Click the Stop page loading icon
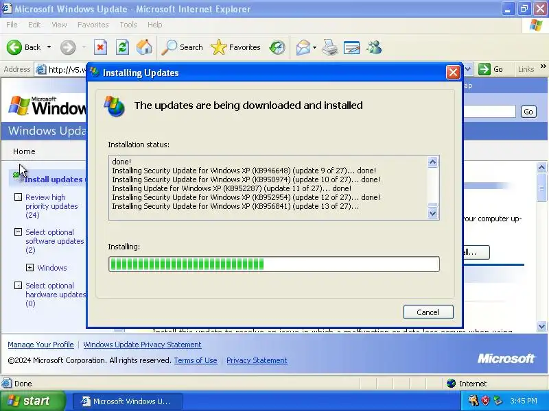The image size is (549, 411). (100, 47)
